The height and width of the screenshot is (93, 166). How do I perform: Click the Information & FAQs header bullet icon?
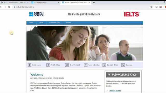(x=109, y=75)
